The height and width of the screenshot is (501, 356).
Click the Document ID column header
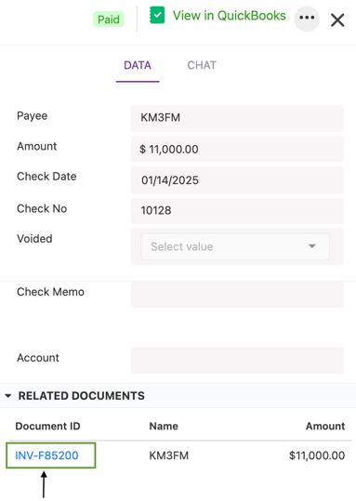point(47,427)
